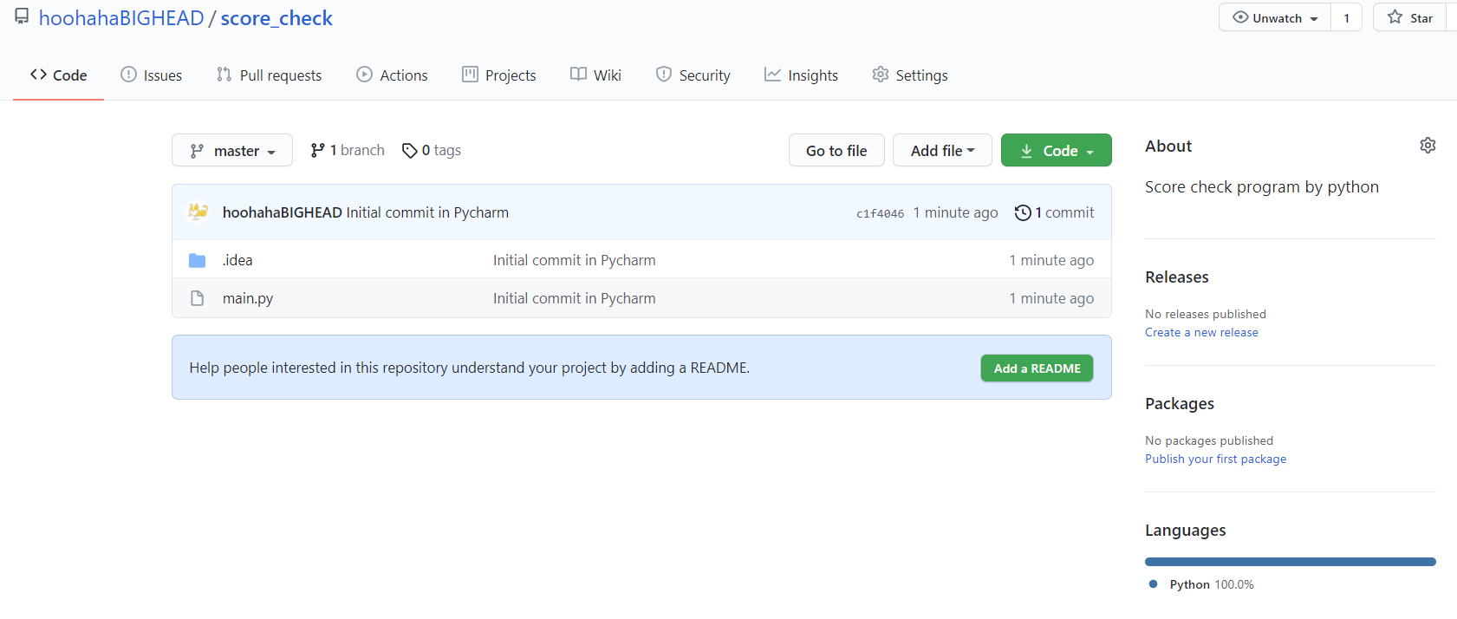The image size is (1457, 619).
Task: Click the Go to file button
Action: pyautogui.click(x=836, y=150)
